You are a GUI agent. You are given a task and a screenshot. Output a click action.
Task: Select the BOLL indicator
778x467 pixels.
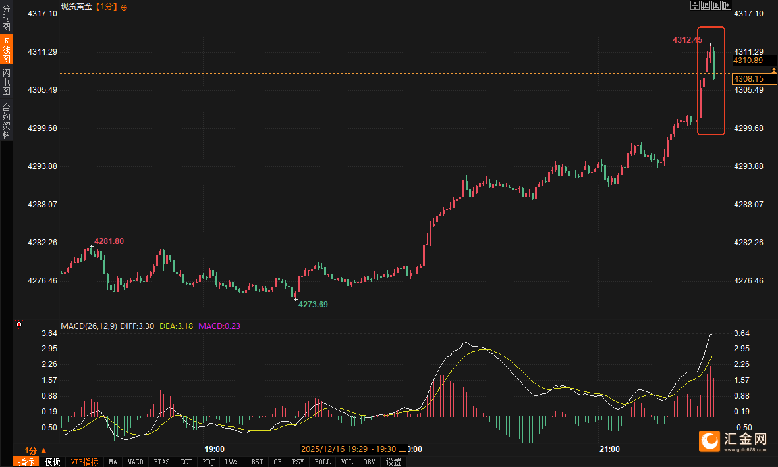(322, 462)
